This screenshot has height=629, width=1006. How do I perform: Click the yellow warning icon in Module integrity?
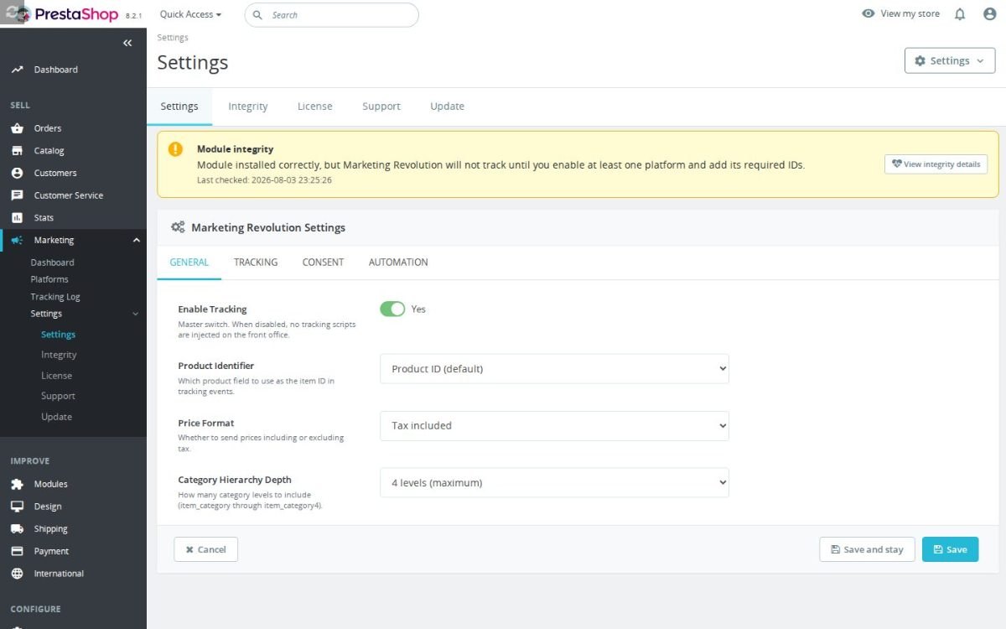tap(175, 149)
